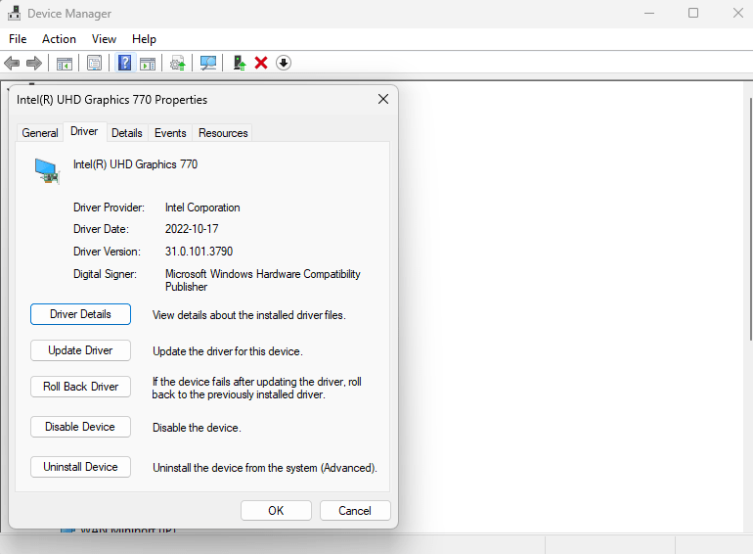Open the Help menu
The image size is (753, 554).
(144, 39)
